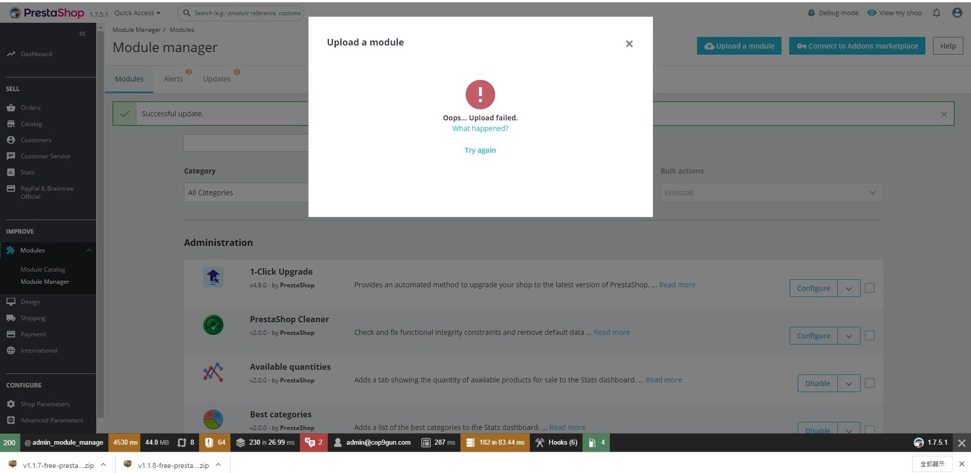The image size is (971, 473).
Task: Click Read more for 1-Click Upgrade
Action: point(677,285)
